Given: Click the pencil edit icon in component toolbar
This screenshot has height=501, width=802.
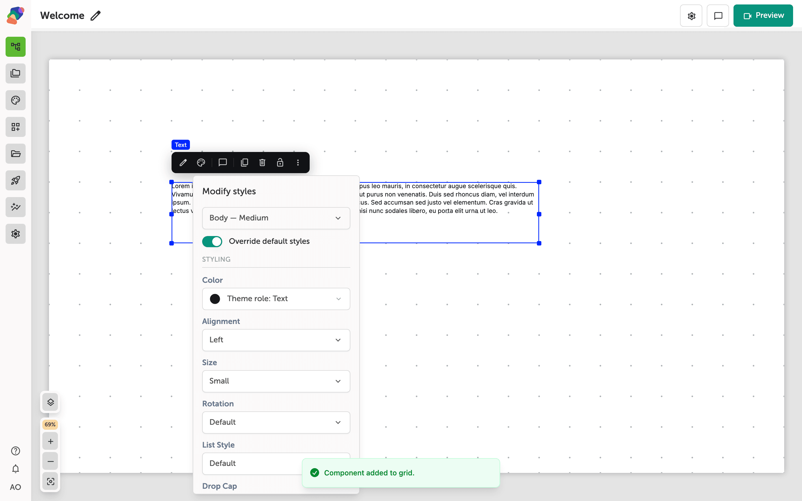Looking at the screenshot, I should [183, 162].
